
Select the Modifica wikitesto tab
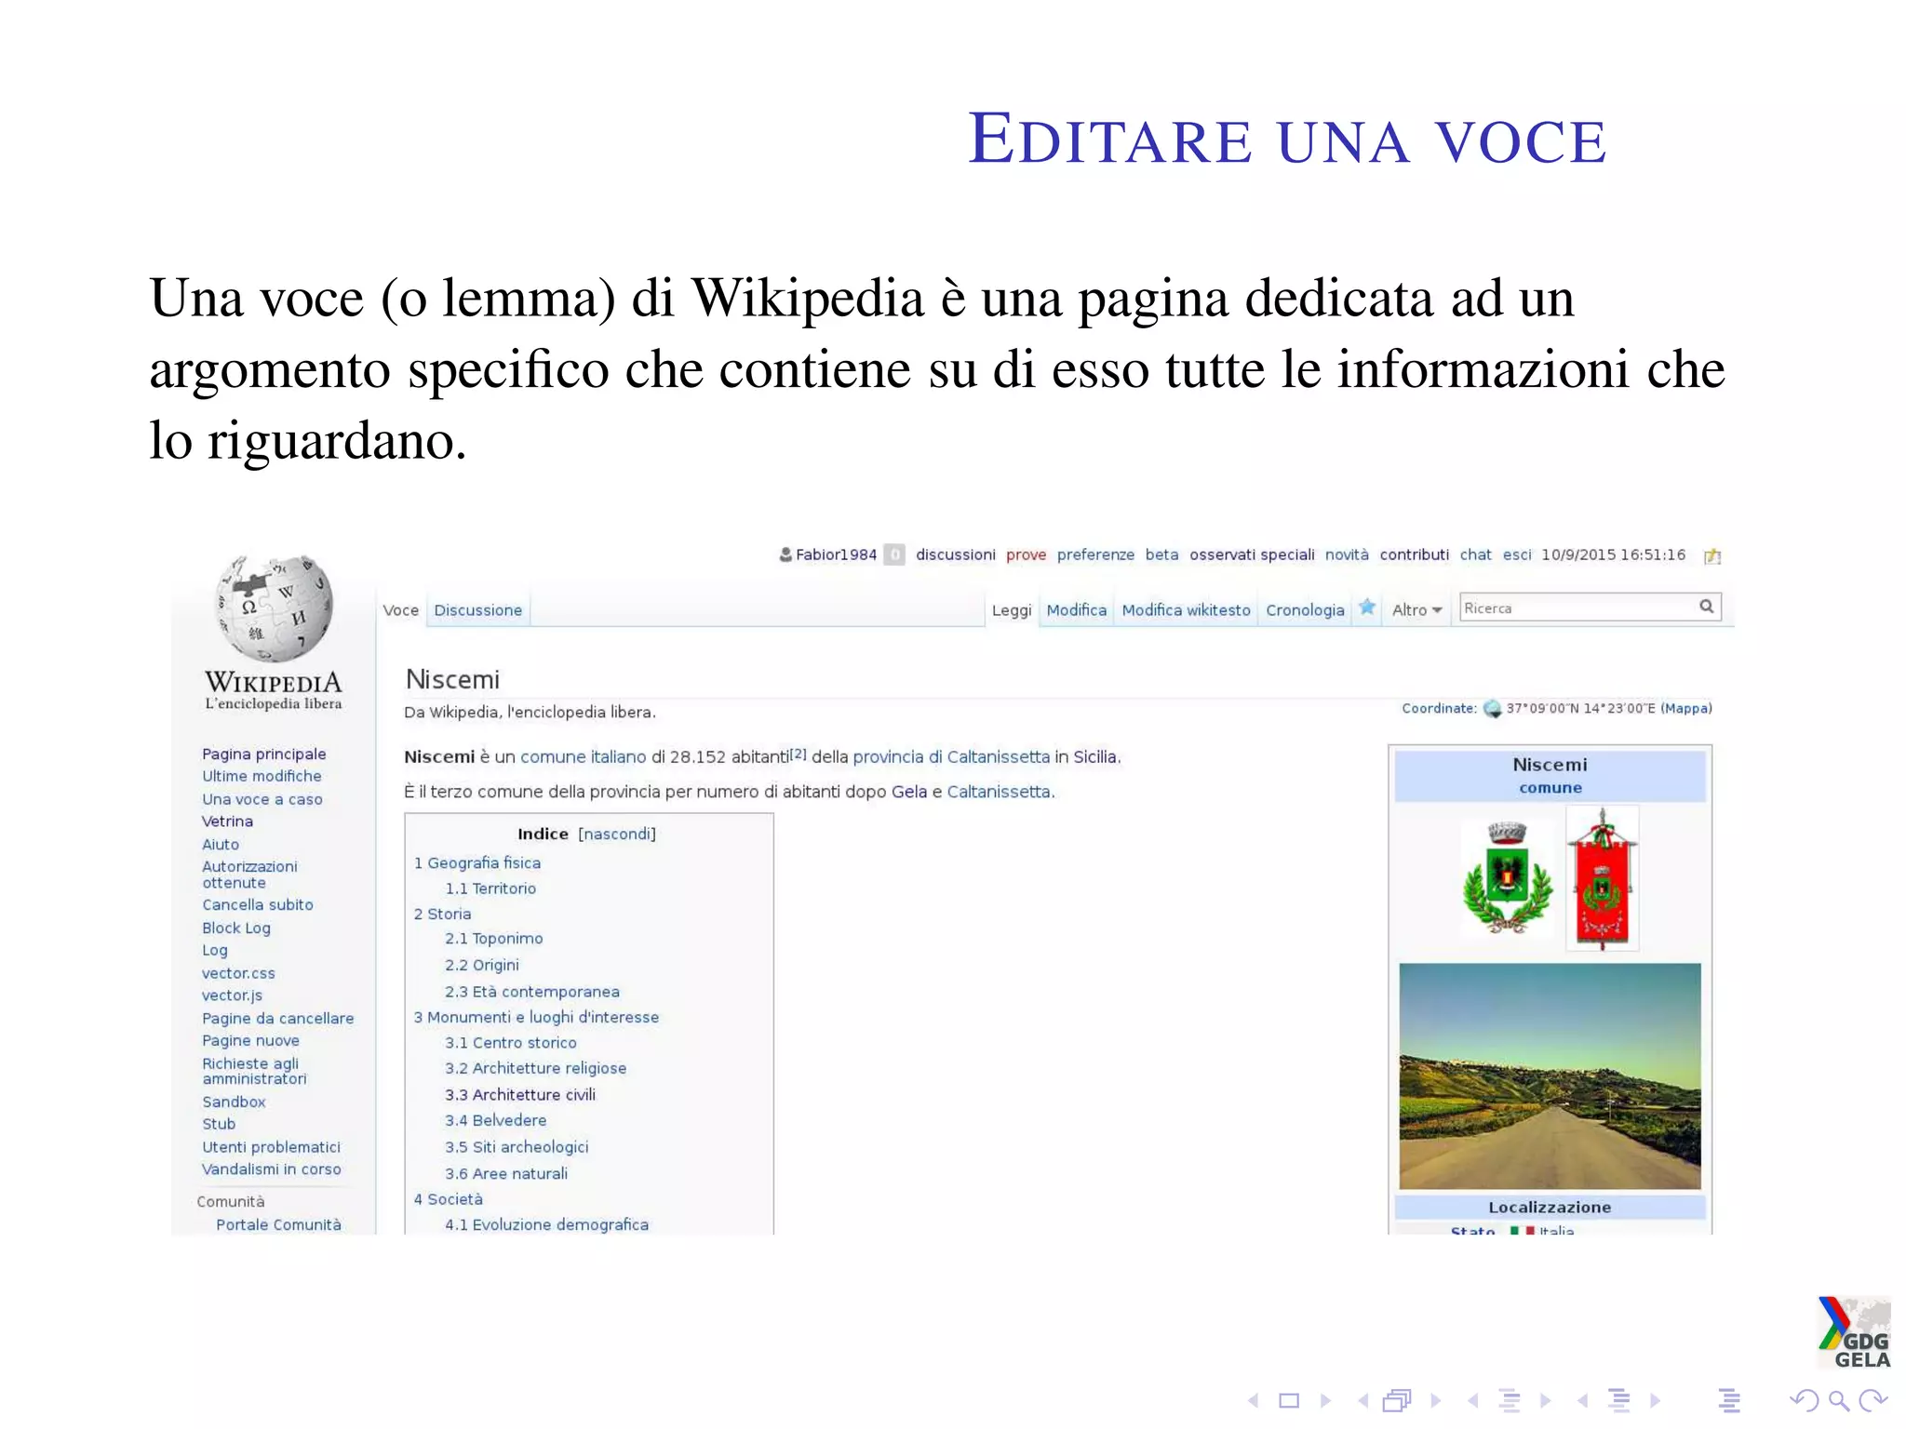1186,610
